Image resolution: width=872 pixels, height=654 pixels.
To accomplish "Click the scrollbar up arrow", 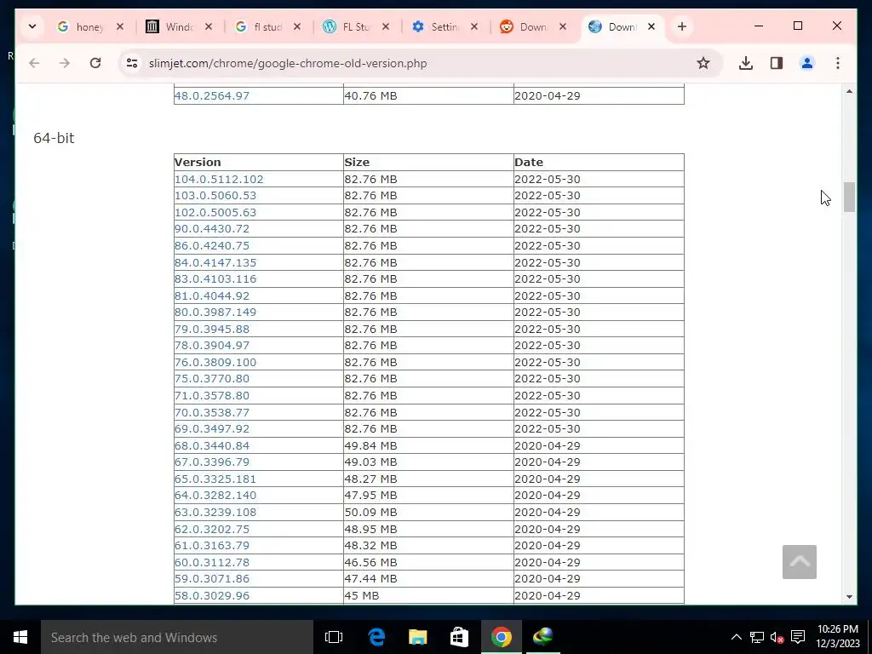I will (x=849, y=91).
